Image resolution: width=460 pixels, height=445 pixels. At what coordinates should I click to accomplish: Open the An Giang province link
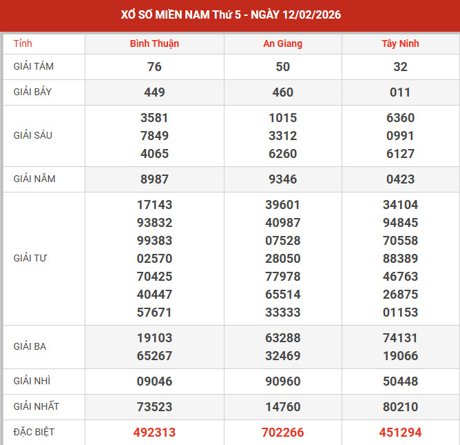point(282,43)
